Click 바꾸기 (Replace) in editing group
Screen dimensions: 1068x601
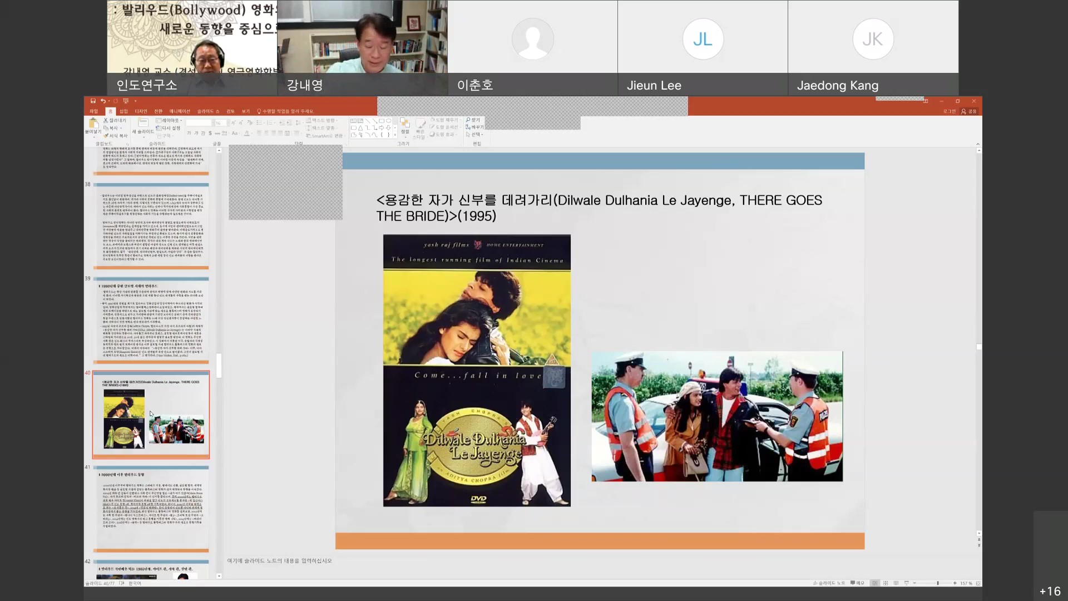tap(474, 127)
